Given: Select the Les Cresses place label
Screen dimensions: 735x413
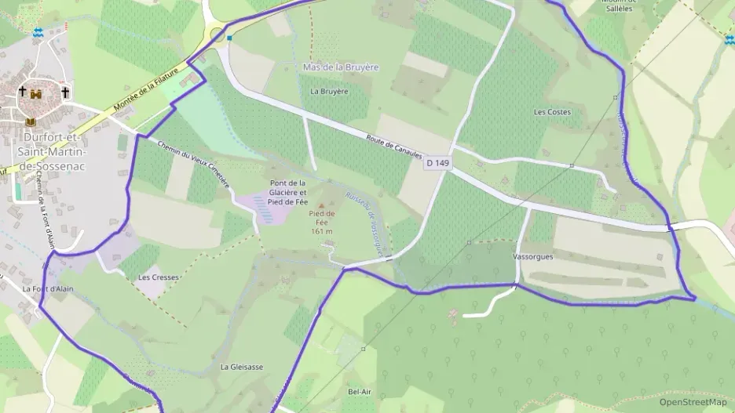Looking at the screenshot, I should pyautogui.click(x=159, y=277).
